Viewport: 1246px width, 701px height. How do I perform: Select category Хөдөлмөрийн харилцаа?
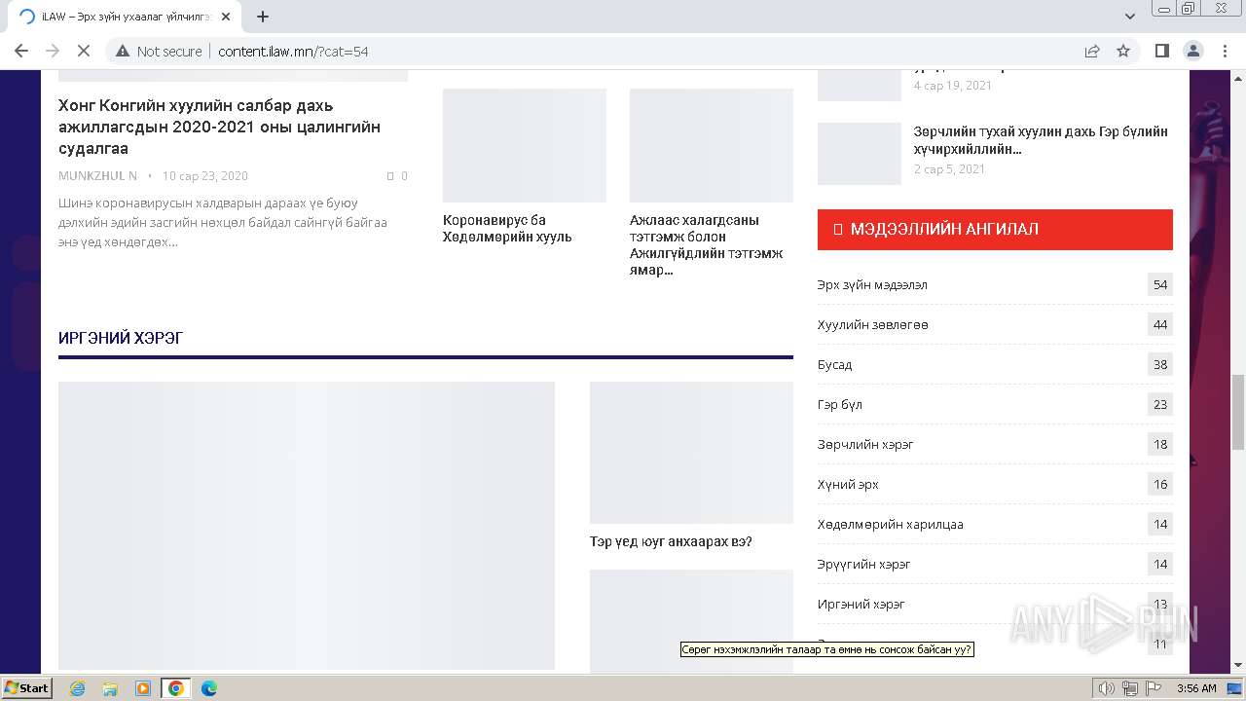coord(891,525)
